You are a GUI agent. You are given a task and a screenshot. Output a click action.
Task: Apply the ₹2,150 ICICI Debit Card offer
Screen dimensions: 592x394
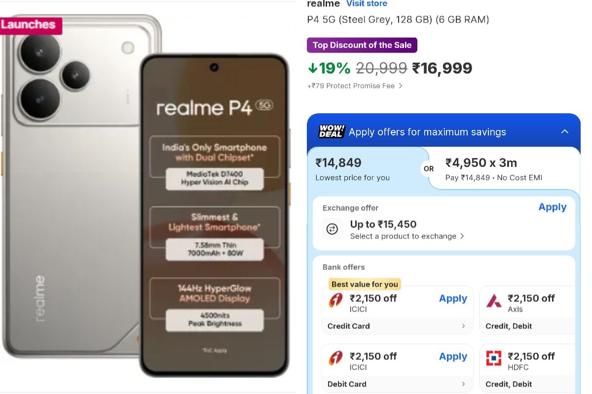click(x=452, y=357)
